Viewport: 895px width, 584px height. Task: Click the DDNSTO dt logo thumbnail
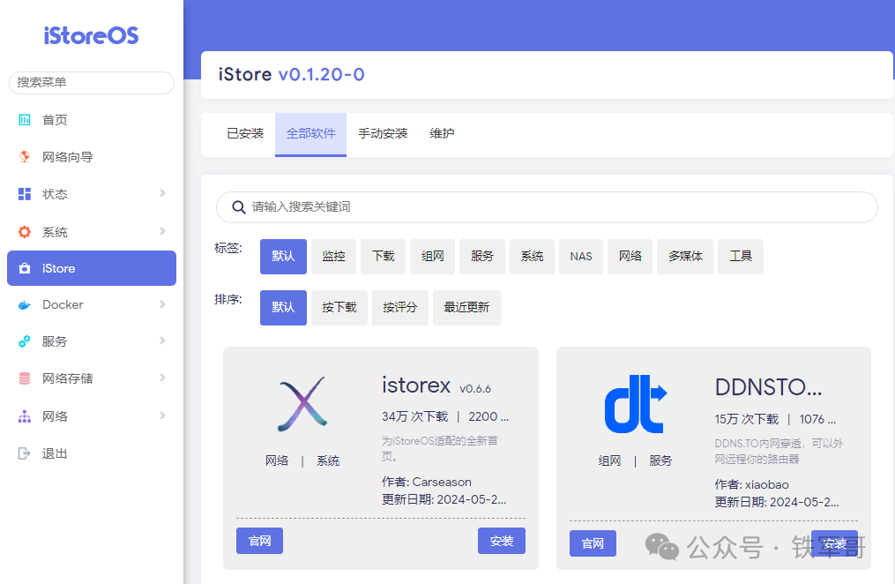tap(635, 404)
